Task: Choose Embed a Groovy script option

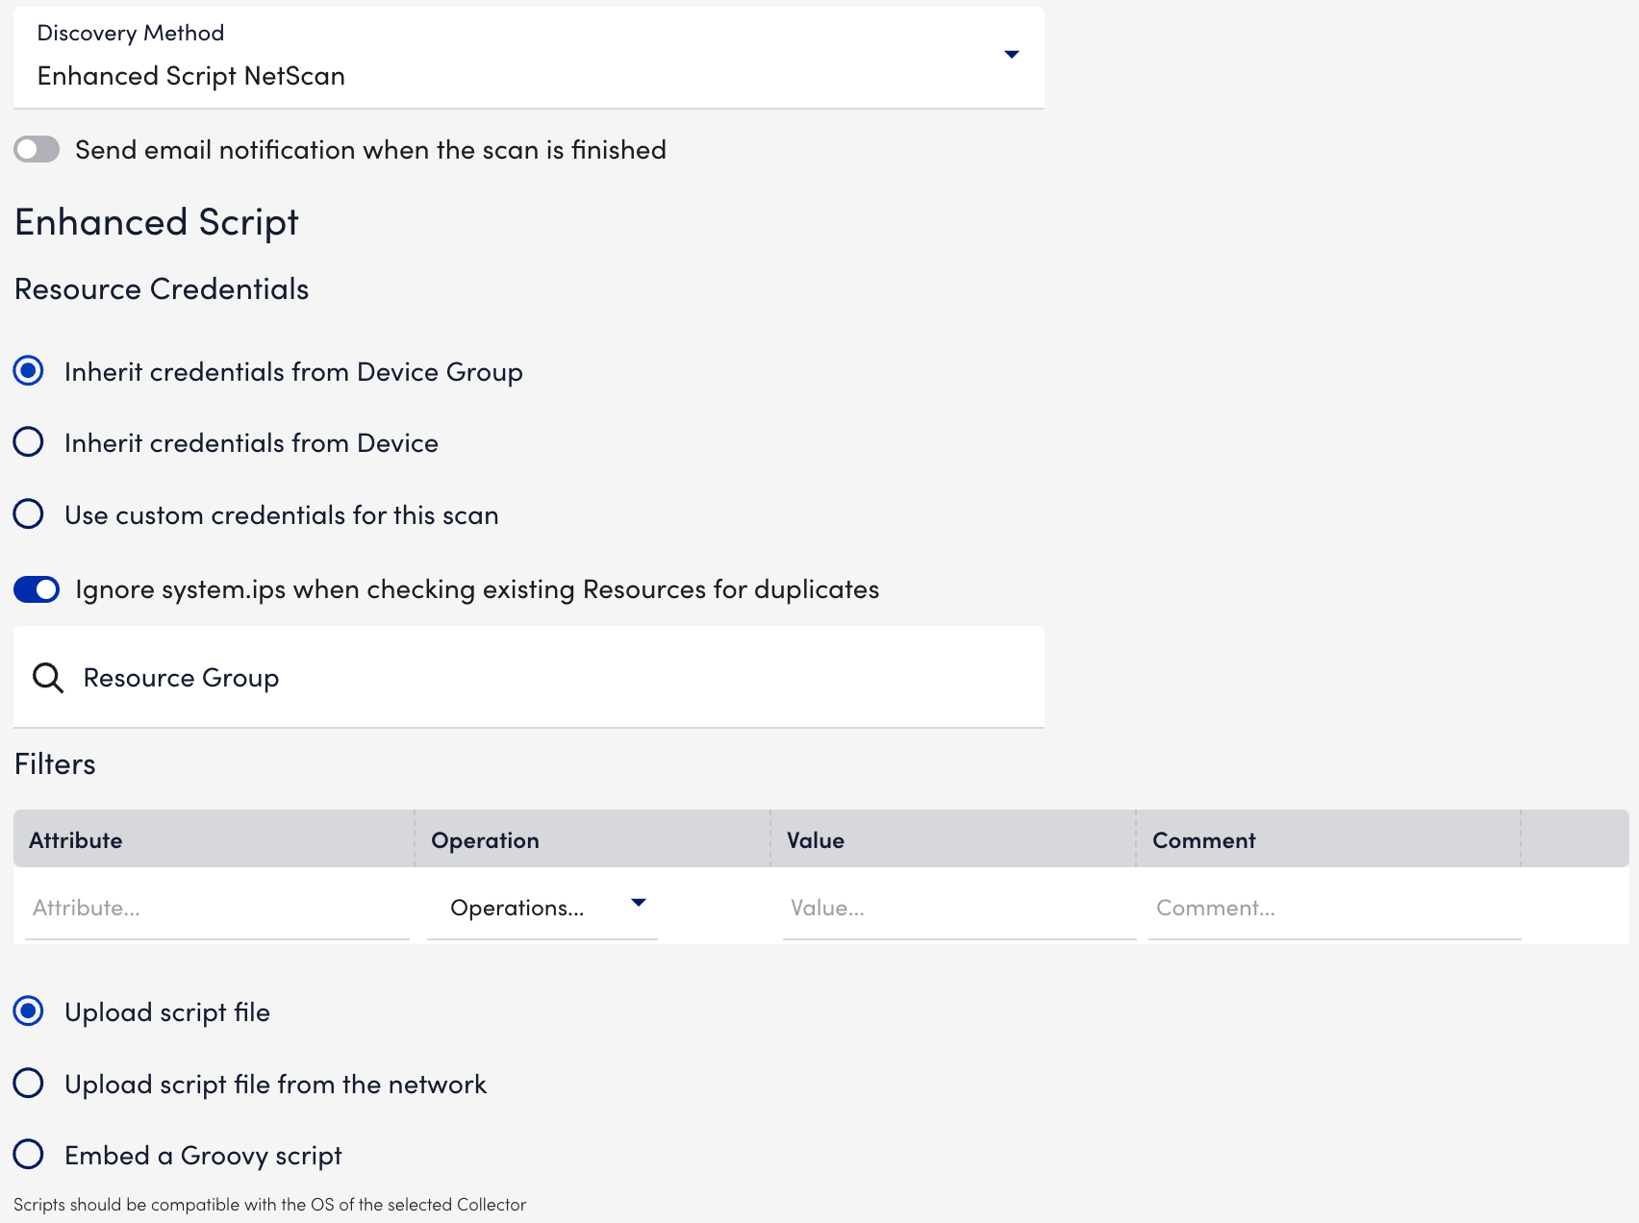Action: [x=29, y=1154]
